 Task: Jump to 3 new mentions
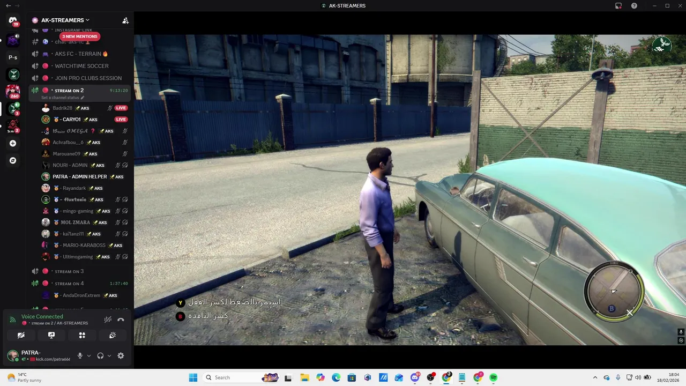[x=79, y=36]
